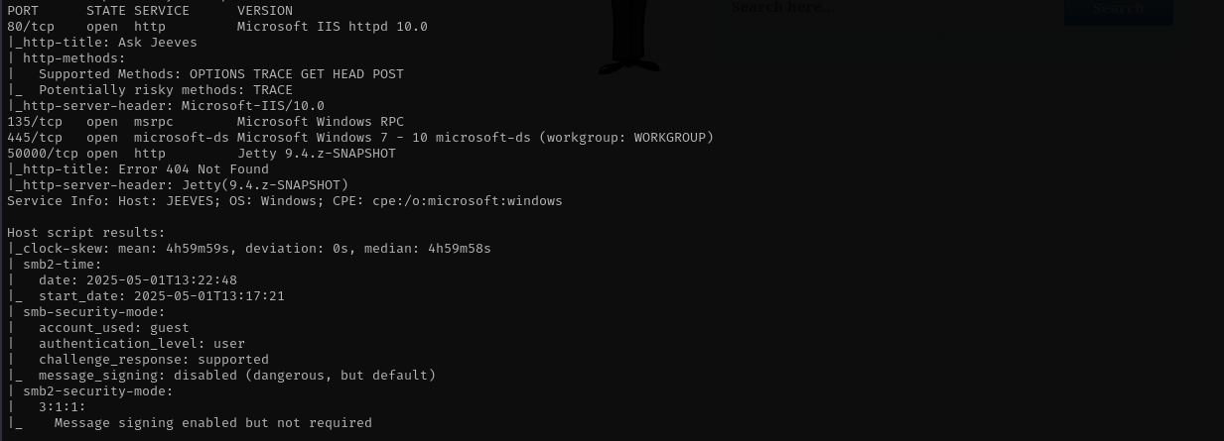This screenshot has width=1224, height=441.
Task: Click the 'Host script results:' heading
Action: click(x=86, y=233)
